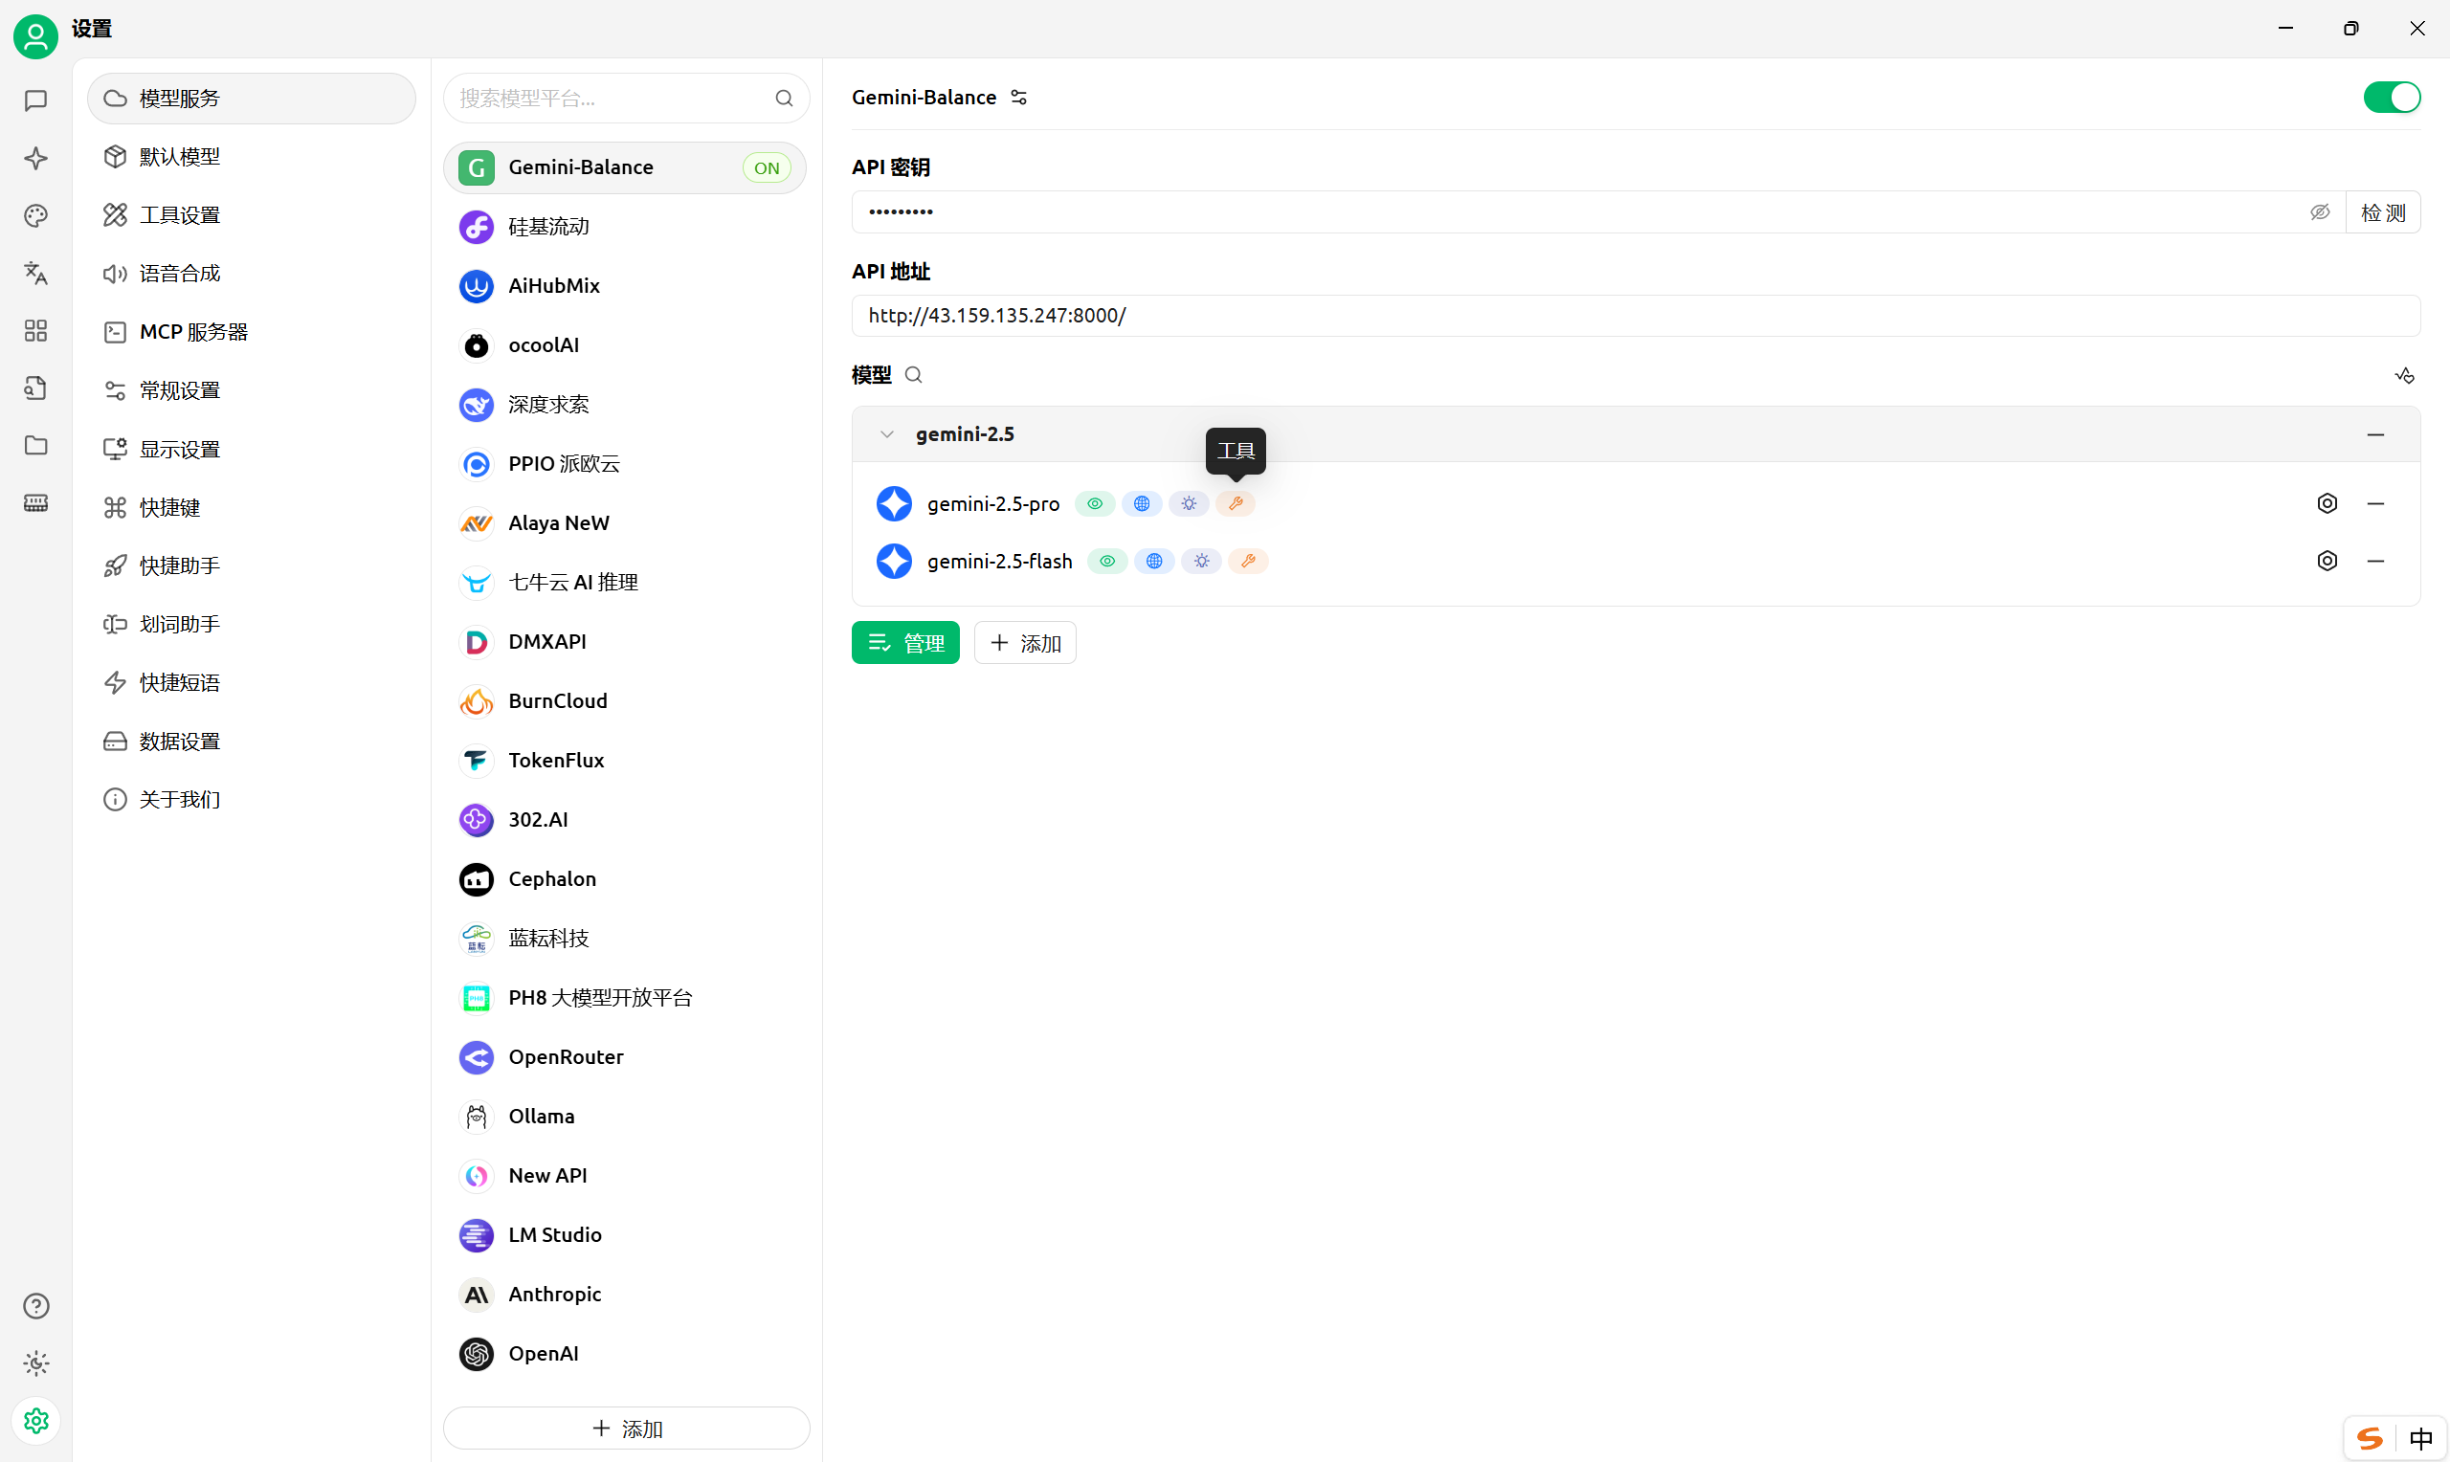Select the 默认模型 settings menu item

179,157
